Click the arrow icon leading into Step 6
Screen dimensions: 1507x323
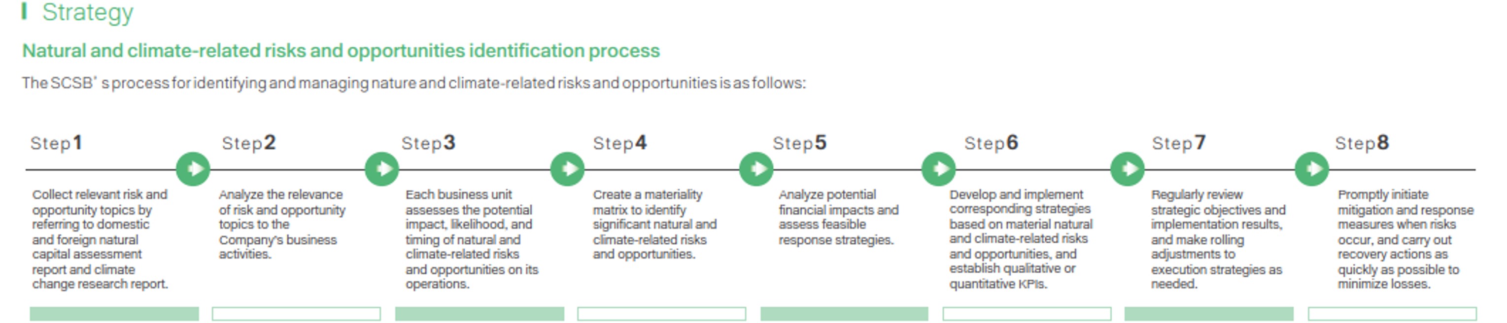coord(938,169)
